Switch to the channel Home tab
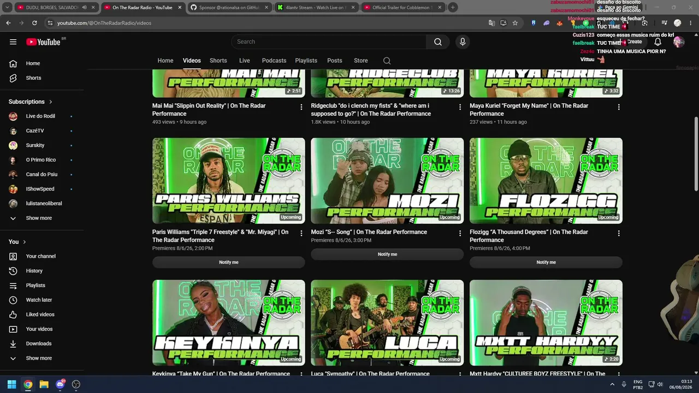Screen dimensions: 699x393 [x=165, y=61]
